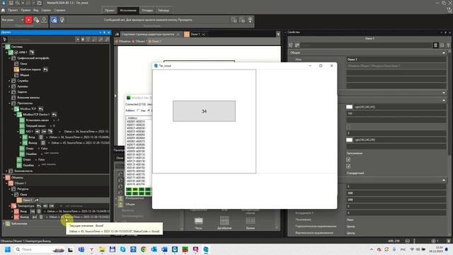The image size is (453, 255).
Task: Click the second icon in the right toolbar group
Action: (x=242, y=20)
